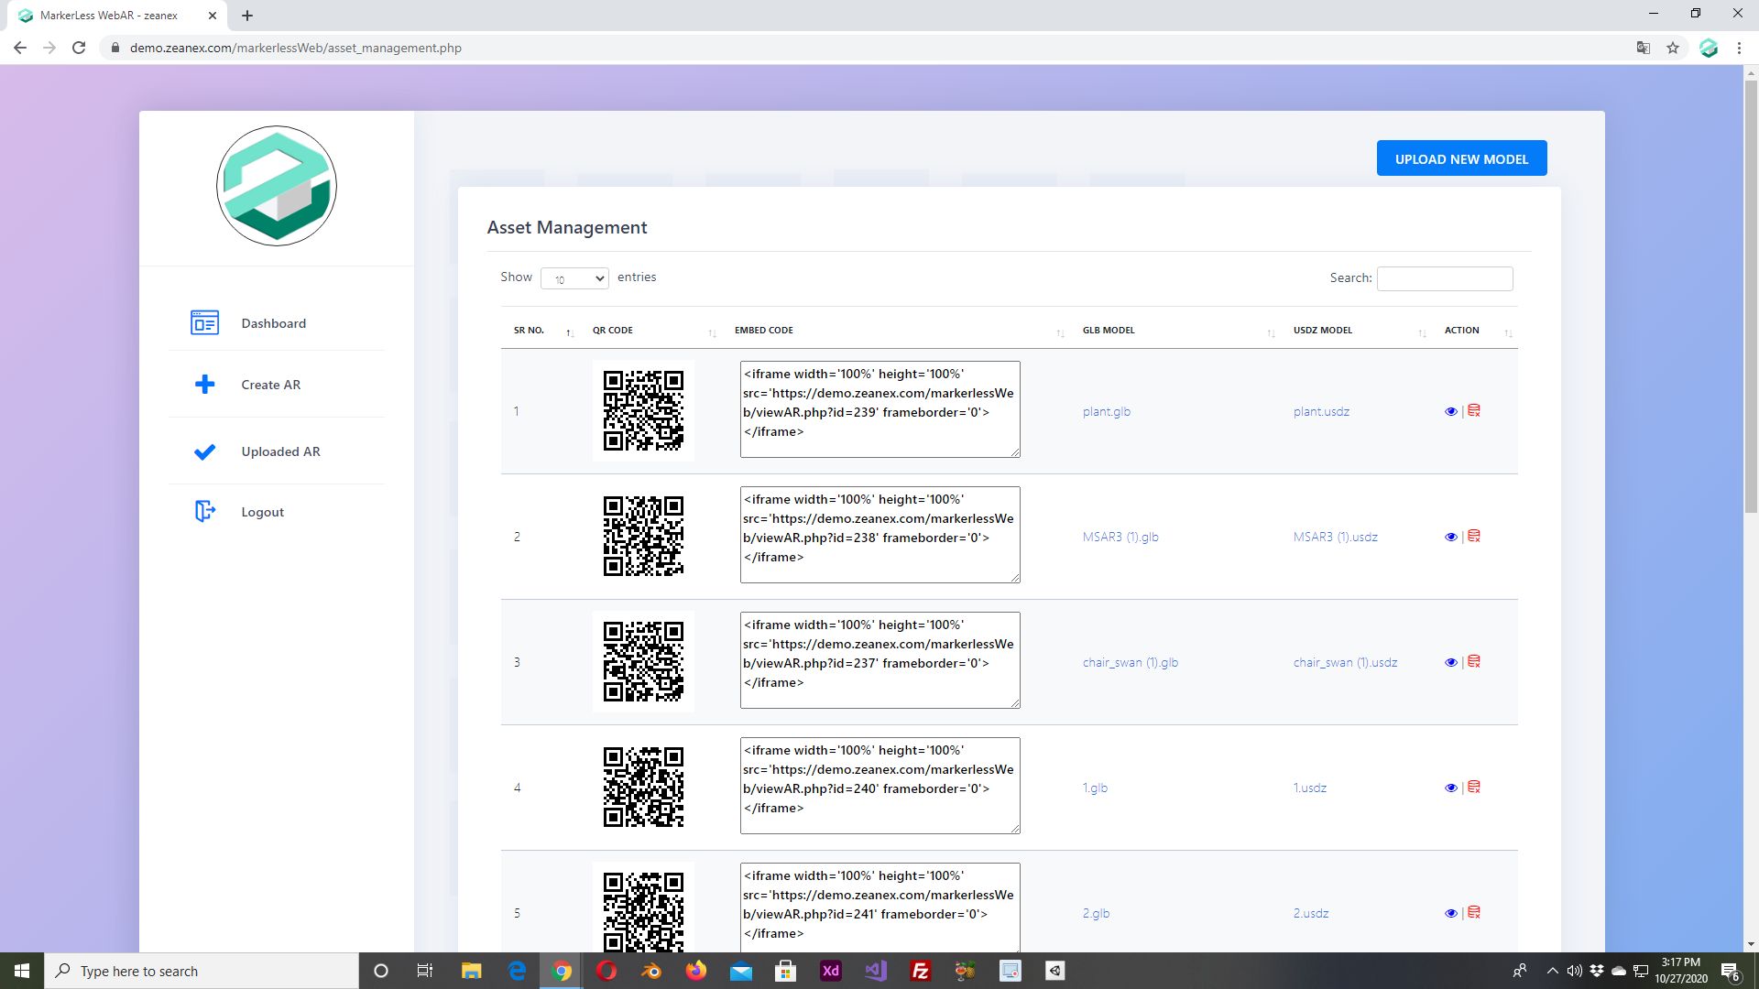Open the plant.usdz model link
Image resolution: width=1759 pixels, height=989 pixels.
(x=1321, y=412)
